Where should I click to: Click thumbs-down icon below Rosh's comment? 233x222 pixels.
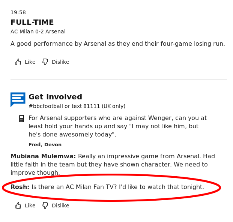[45, 205]
